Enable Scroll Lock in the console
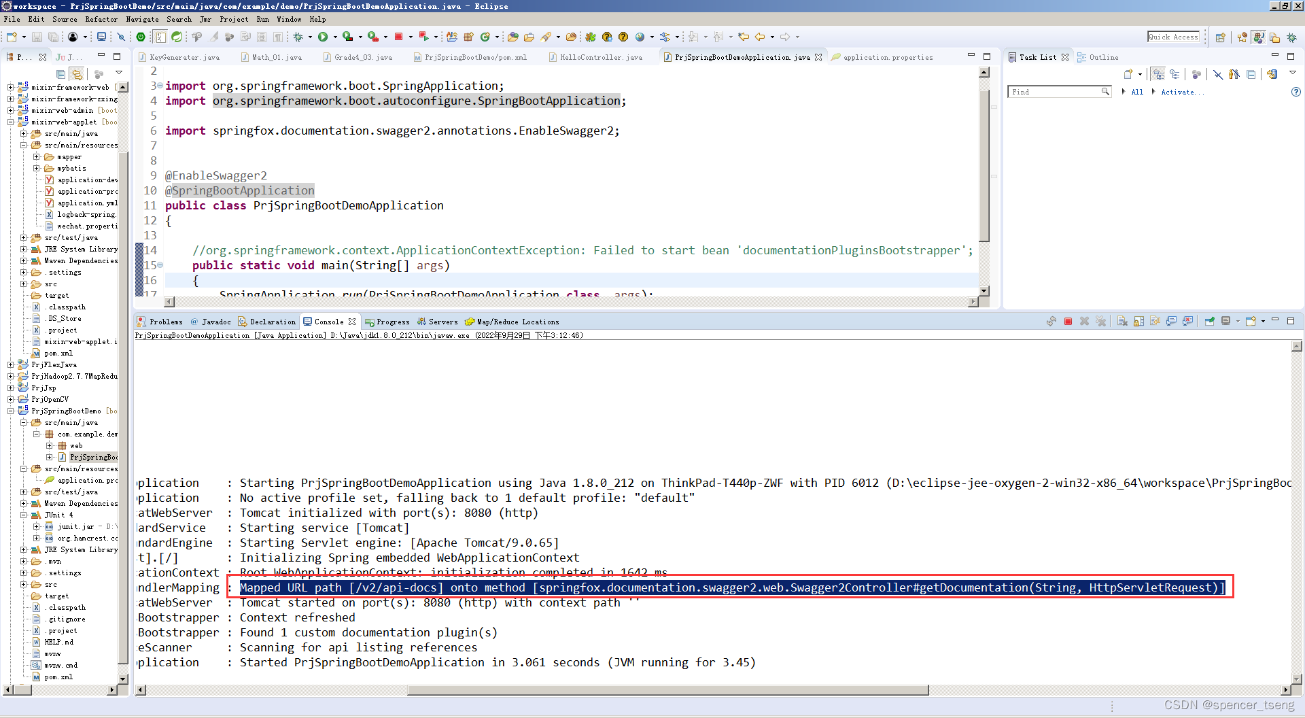The height and width of the screenshot is (718, 1305). tap(1138, 321)
